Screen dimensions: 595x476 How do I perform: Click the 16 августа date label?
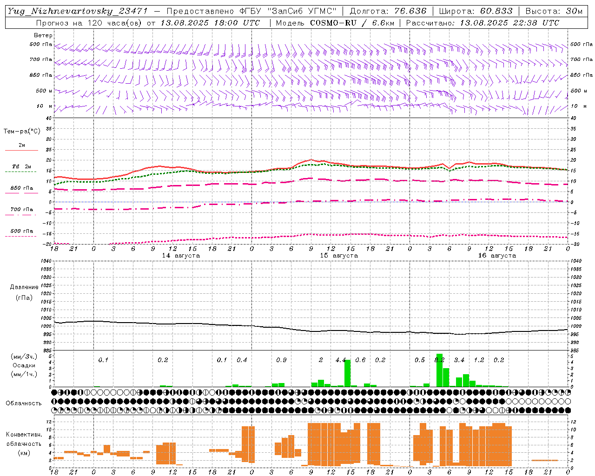coord(497,256)
